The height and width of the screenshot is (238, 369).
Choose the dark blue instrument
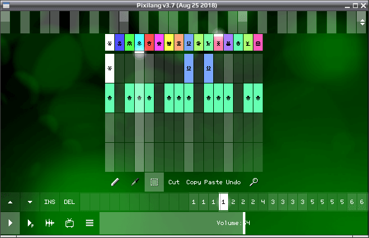119,43
